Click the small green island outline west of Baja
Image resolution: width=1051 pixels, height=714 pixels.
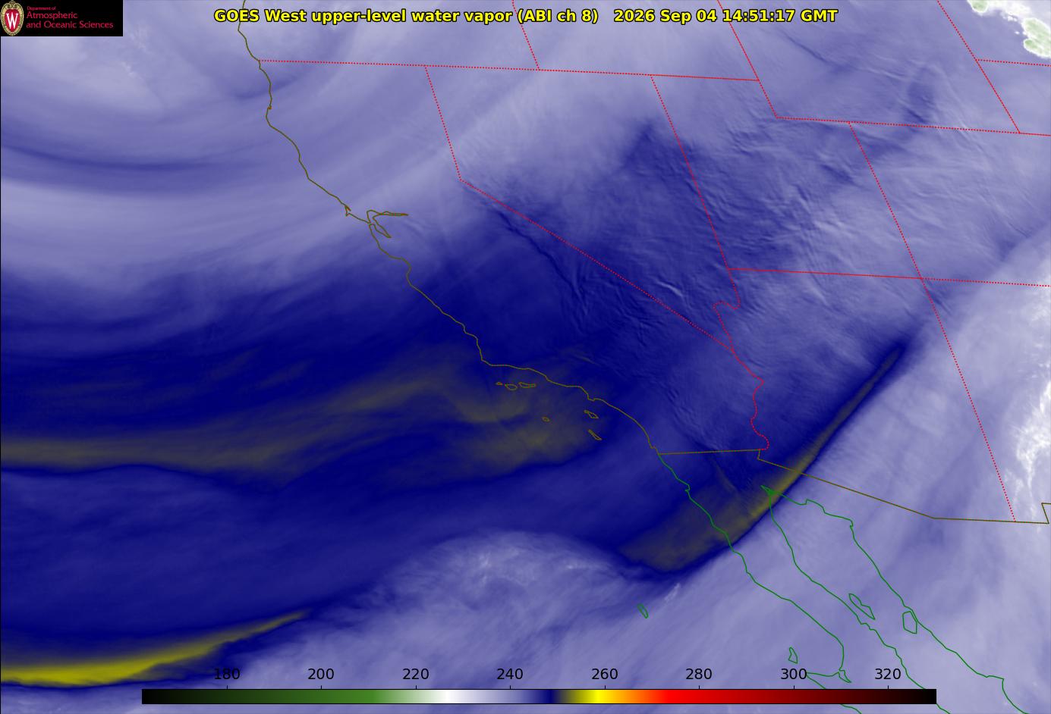coord(643,610)
